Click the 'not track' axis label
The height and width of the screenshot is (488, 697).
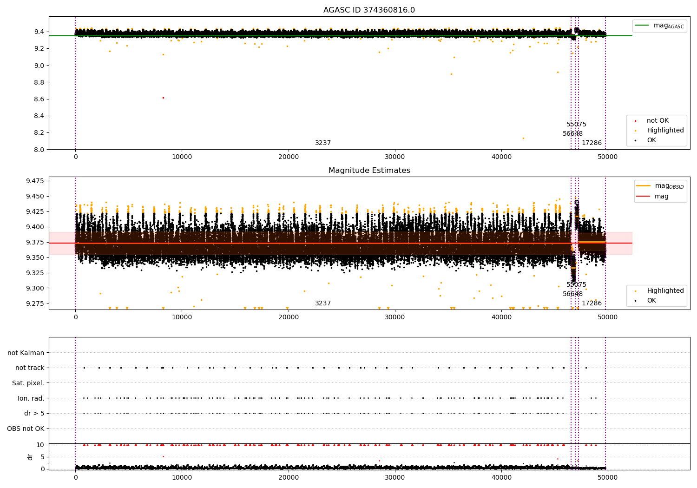30,368
